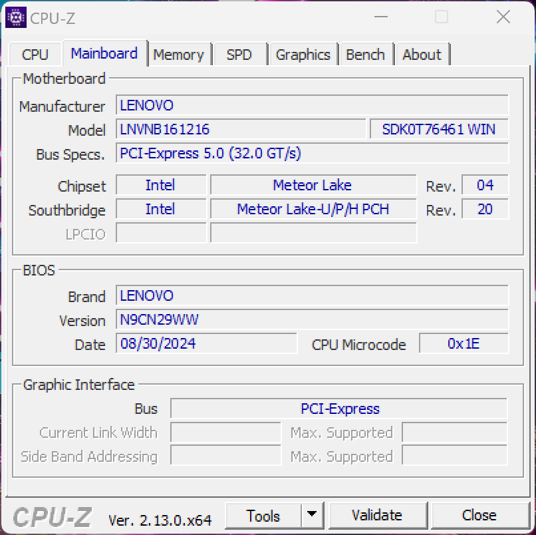The image size is (536, 535).
Task: Click the Chipset vendor Intel field
Action: [x=161, y=185]
